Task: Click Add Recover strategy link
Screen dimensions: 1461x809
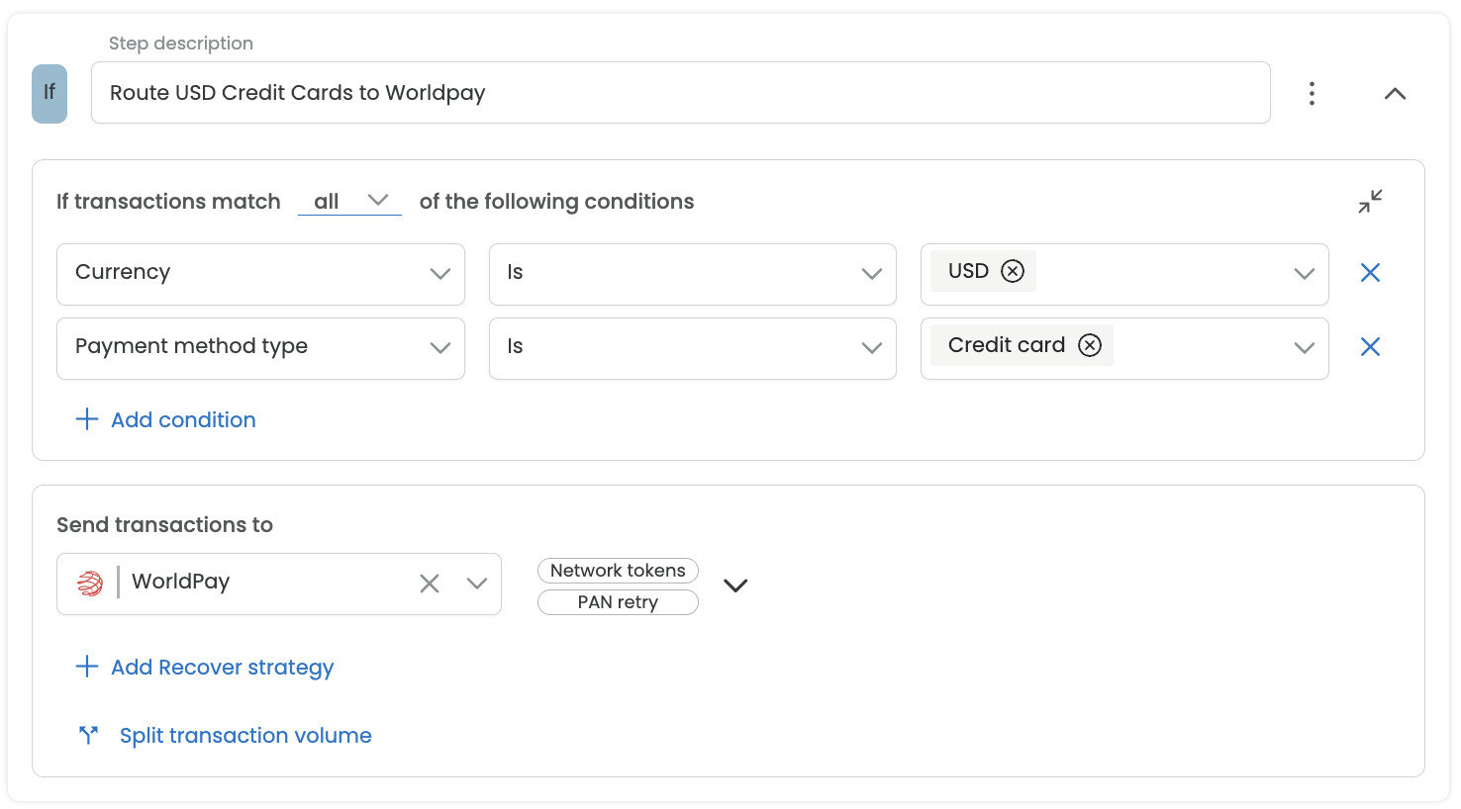Action: tap(223, 668)
